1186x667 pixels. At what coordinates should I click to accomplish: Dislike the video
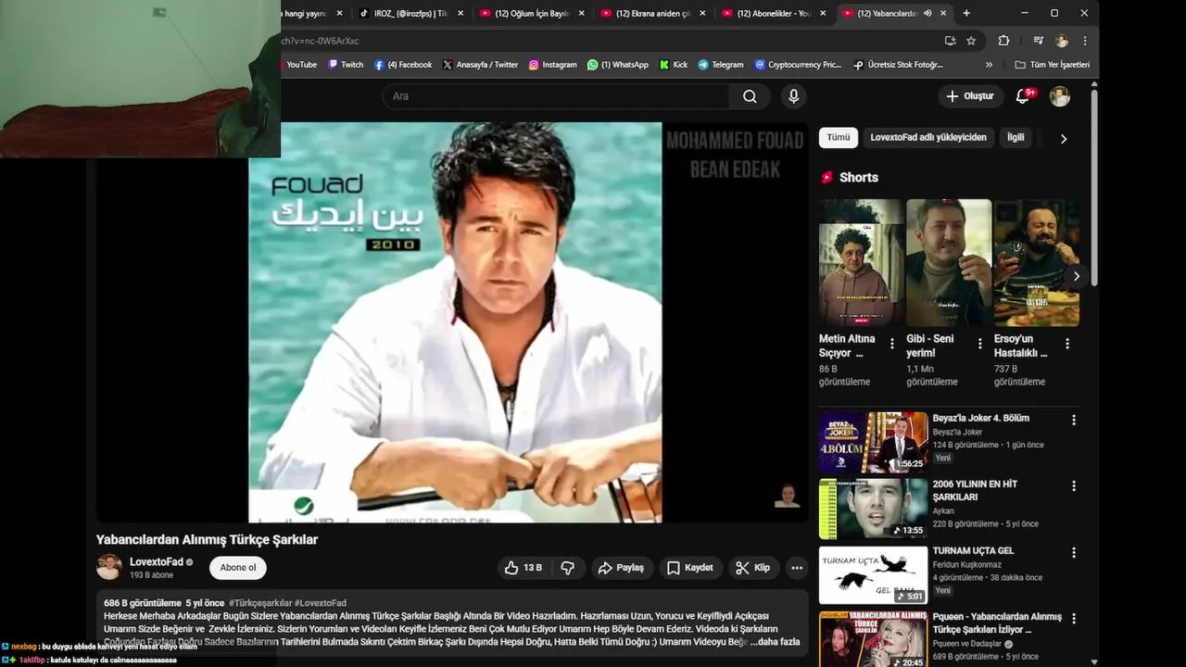tap(568, 568)
